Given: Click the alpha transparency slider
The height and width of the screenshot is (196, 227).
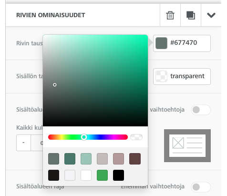Looking at the screenshot, I should point(136,137).
